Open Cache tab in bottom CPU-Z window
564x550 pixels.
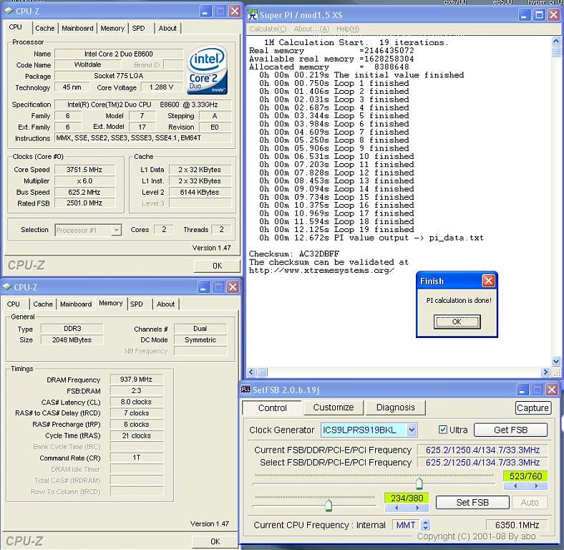(x=43, y=304)
